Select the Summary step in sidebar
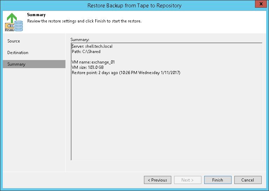 pyautogui.click(x=16, y=64)
